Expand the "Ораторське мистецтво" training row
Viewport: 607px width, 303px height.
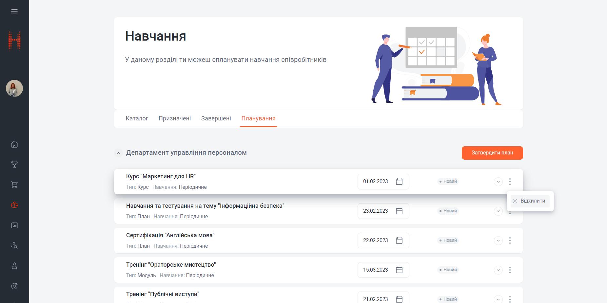(498, 270)
